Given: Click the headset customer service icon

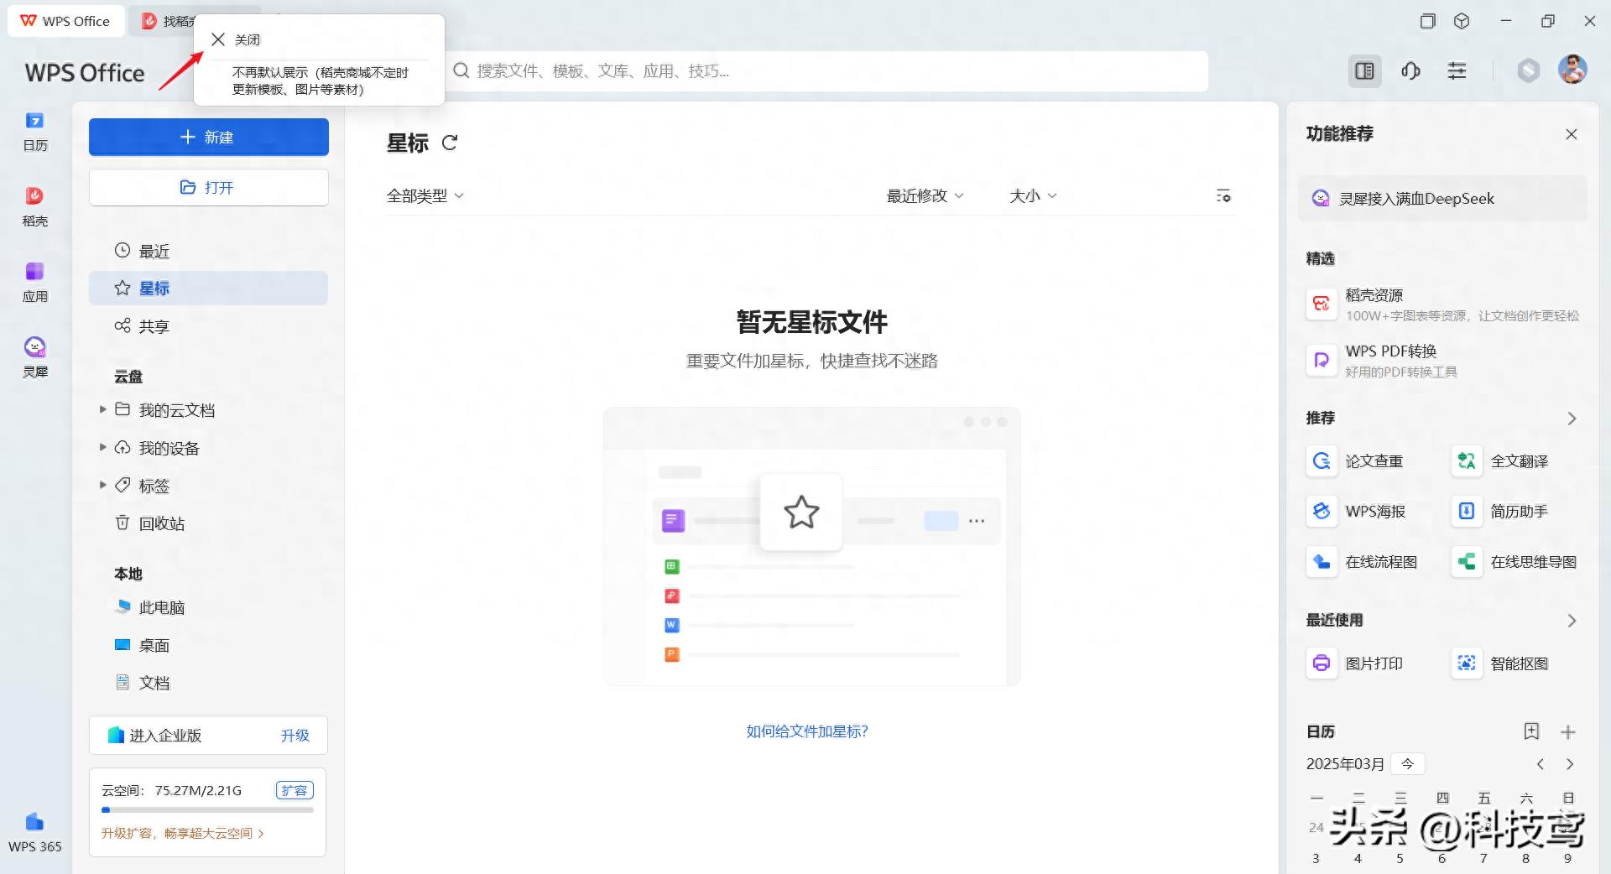Looking at the screenshot, I should pos(1410,71).
